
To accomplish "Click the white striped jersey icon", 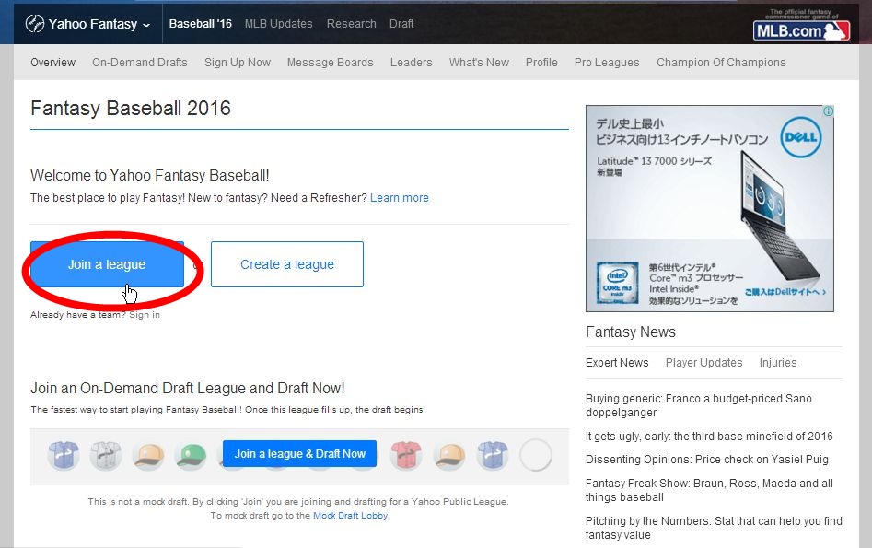I will [106, 455].
